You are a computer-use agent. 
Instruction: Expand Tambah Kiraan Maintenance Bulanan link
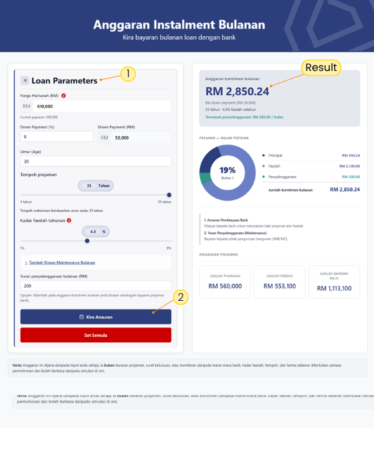(x=60, y=263)
